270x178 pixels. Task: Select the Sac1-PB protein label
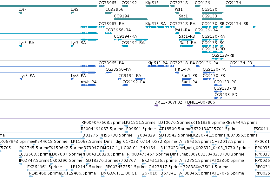tap(189, 76)
